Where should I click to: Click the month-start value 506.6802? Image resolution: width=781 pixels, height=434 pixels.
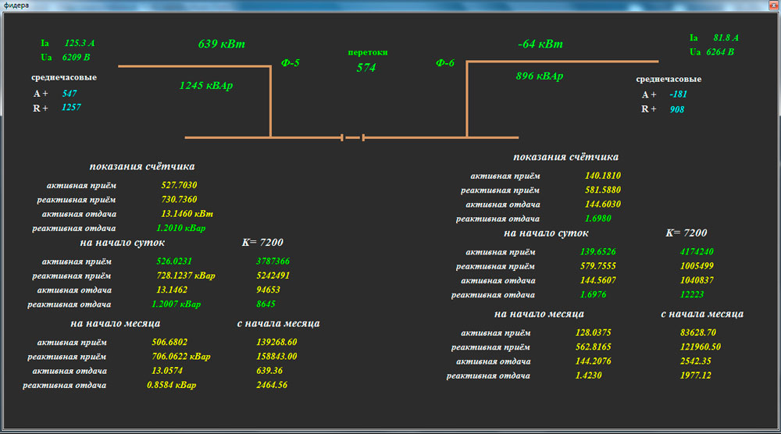click(x=169, y=342)
